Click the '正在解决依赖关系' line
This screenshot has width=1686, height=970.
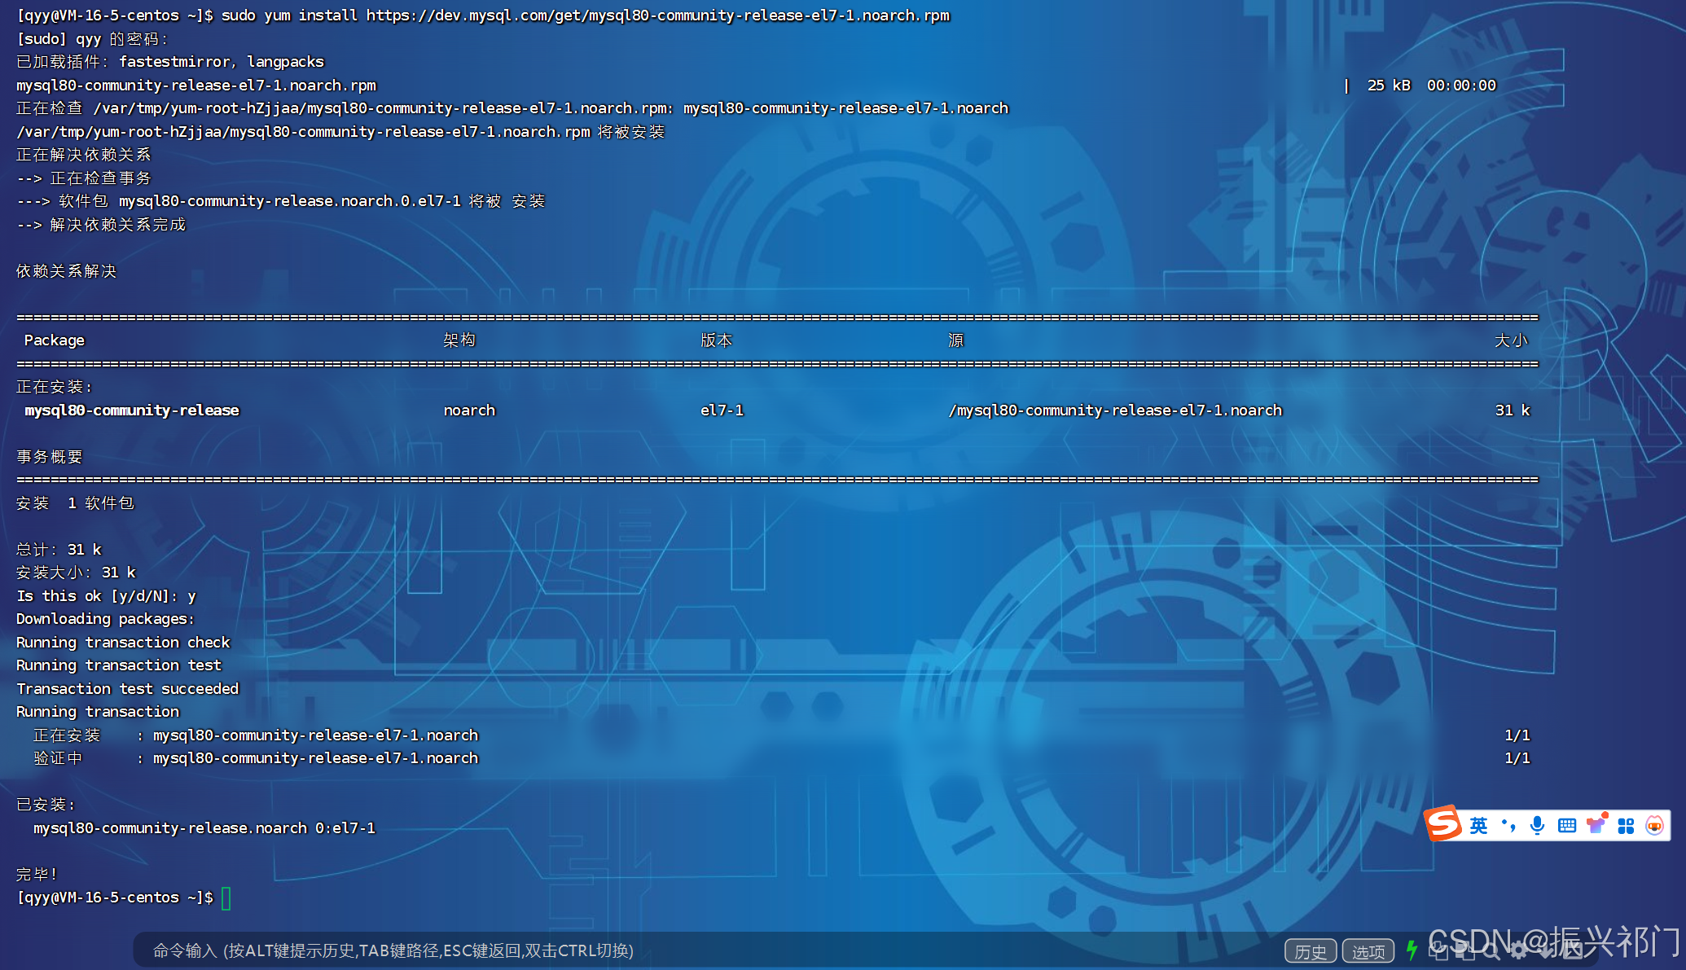84,155
